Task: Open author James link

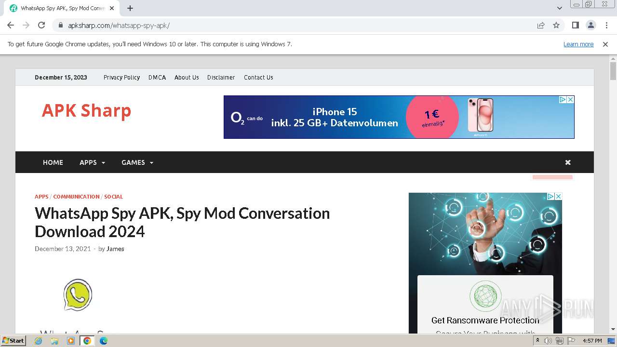Action: pyautogui.click(x=115, y=249)
